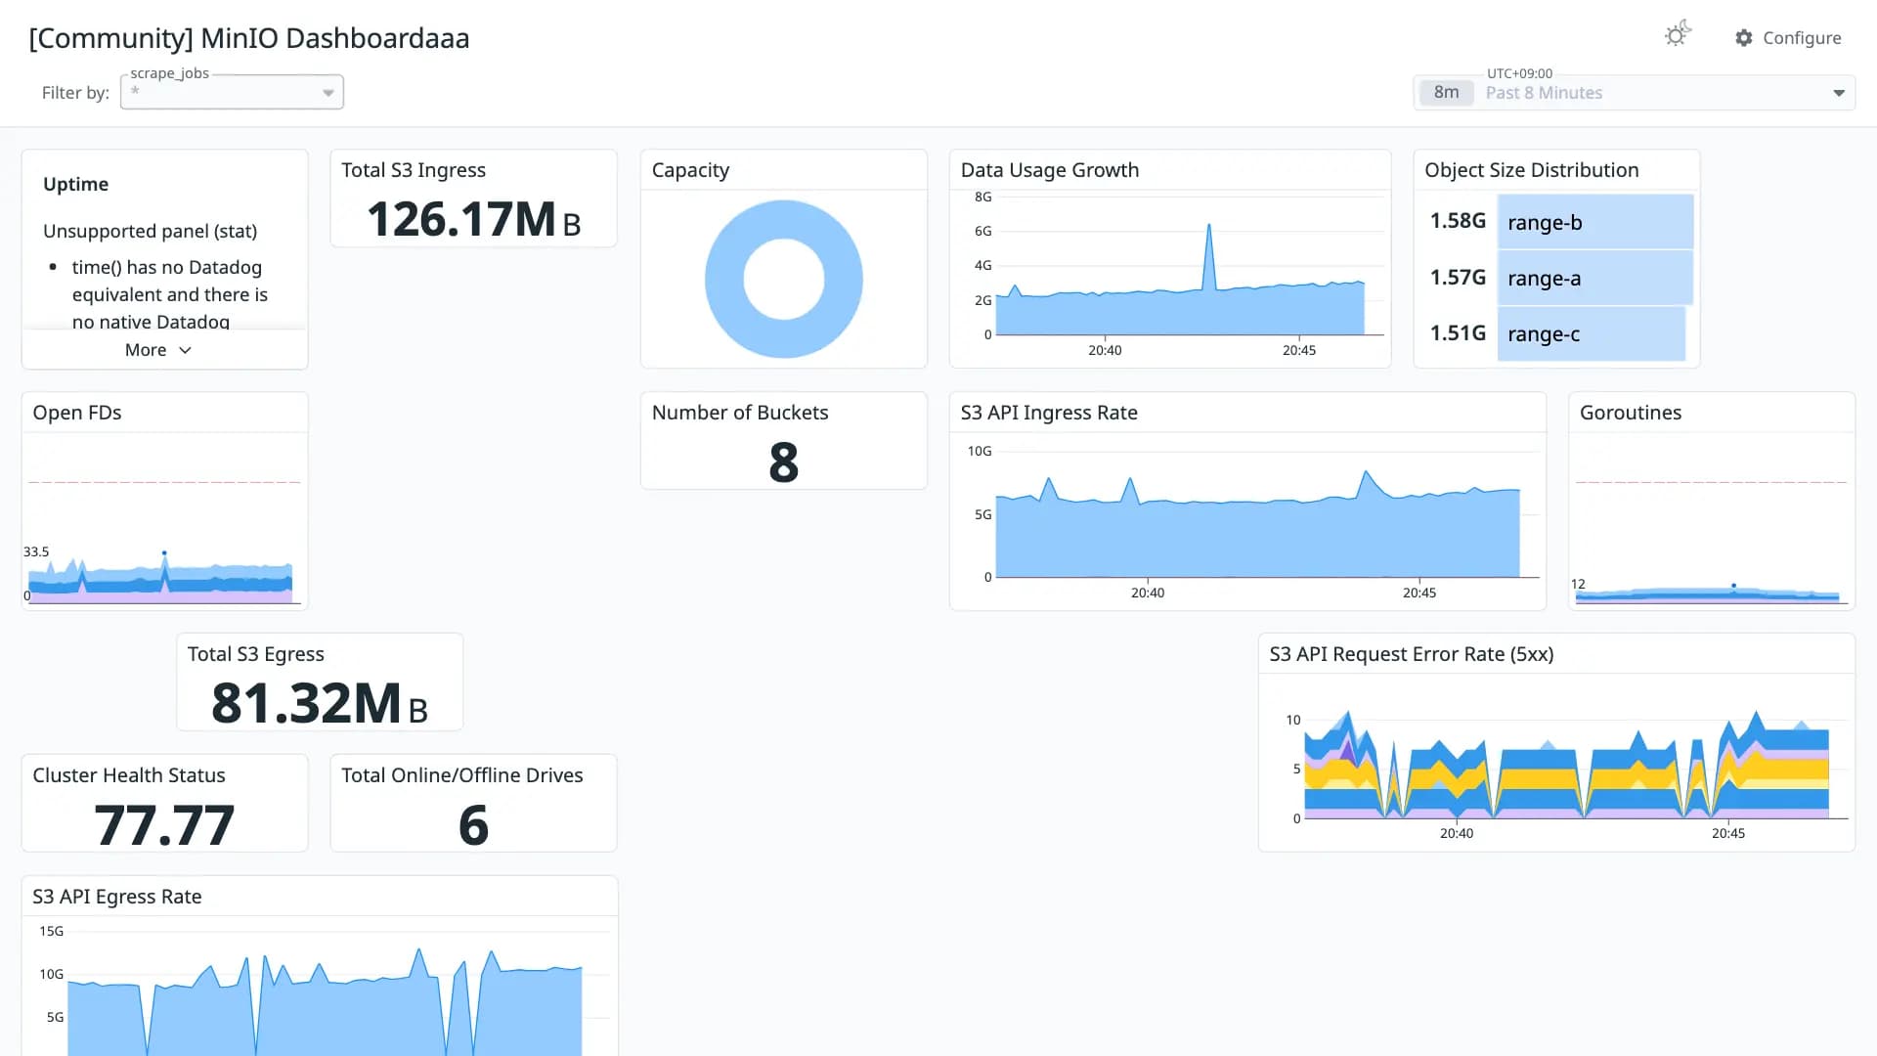Click the Total Online/Offline Drives value 6
The width and height of the screenshot is (1877, 1056).
[x=473, y=825]
